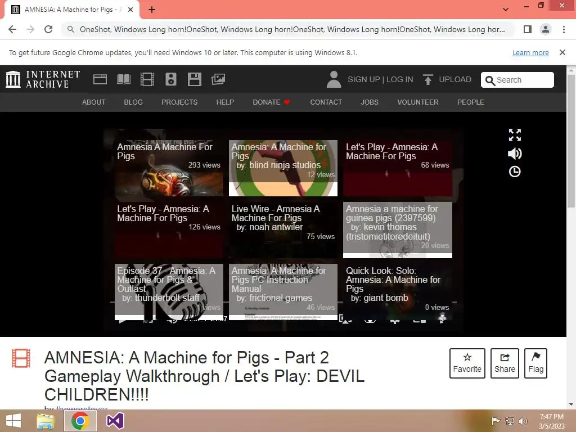Open the HELP menu item

click(x=225, y=102)
